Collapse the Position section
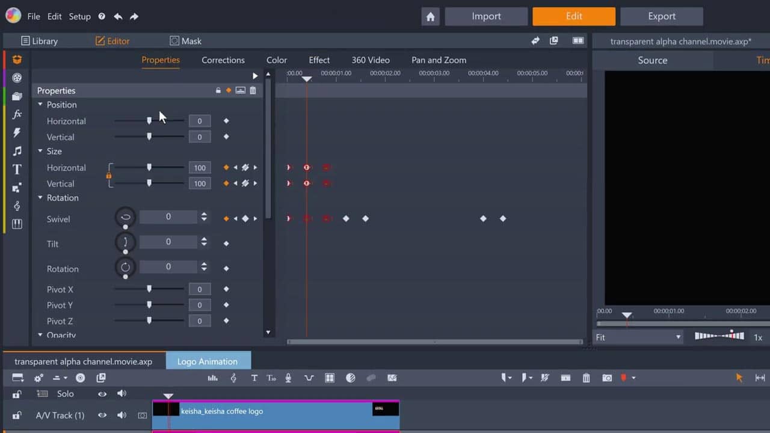 coord(40,105)
